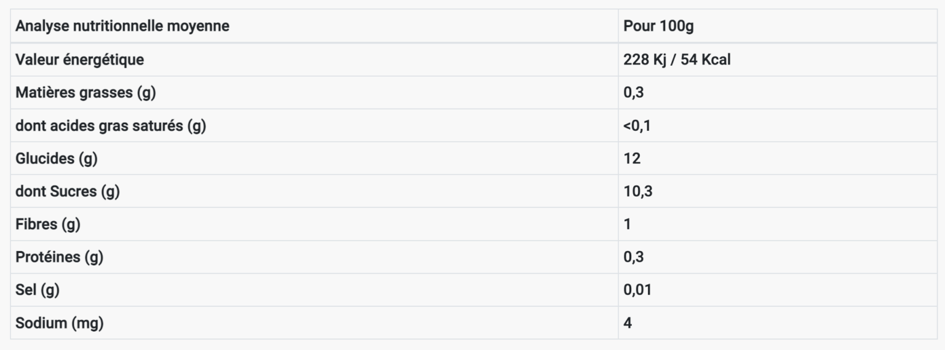
Task: Select the '228 Kj / 54 Kcal' value
Action: [x=677, y=60]
